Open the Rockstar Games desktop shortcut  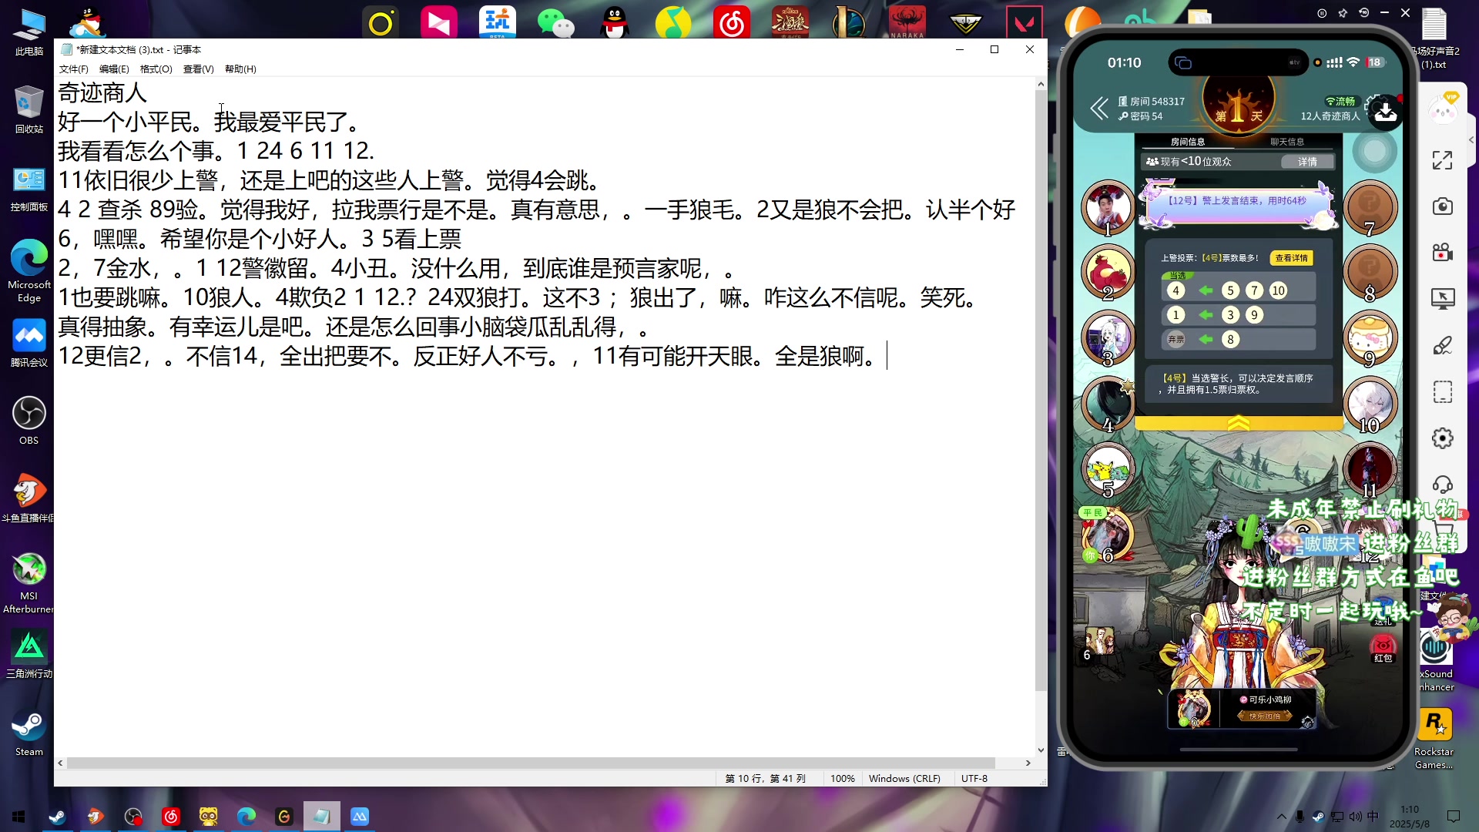click(x=1434, y=739)
